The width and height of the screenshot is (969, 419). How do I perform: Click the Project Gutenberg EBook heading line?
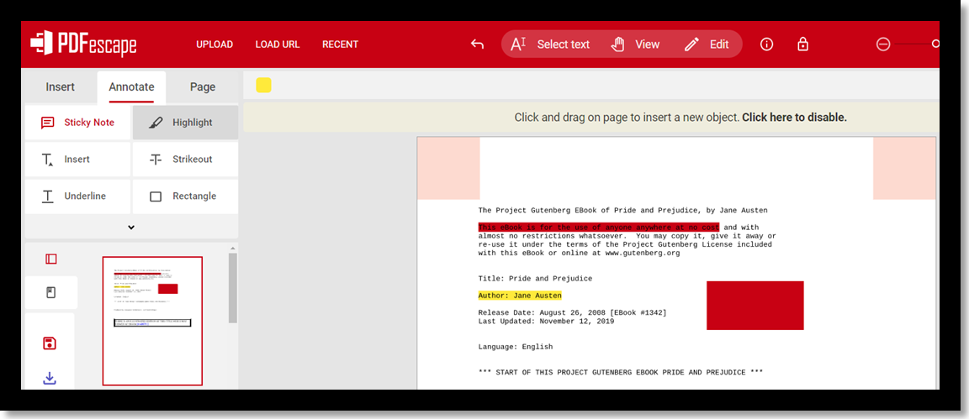[623, 211]
